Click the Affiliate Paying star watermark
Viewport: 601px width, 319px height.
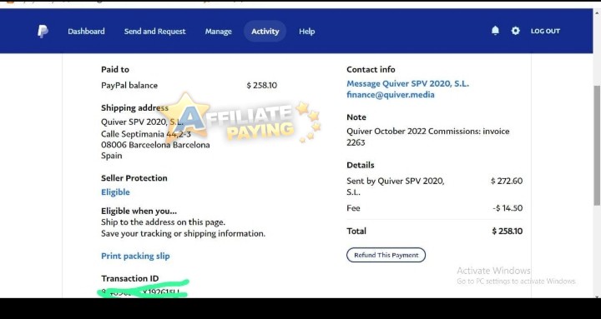(239, 118)
